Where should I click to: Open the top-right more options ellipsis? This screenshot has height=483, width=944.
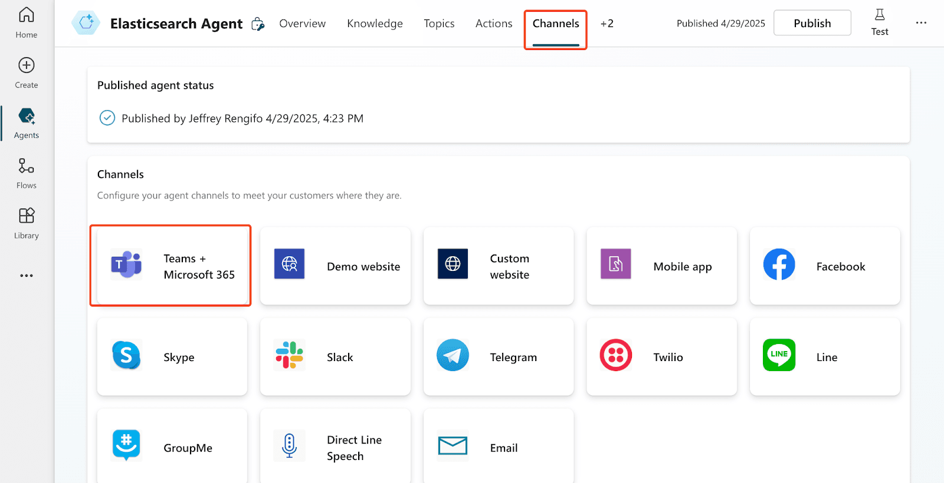(921, 23)
